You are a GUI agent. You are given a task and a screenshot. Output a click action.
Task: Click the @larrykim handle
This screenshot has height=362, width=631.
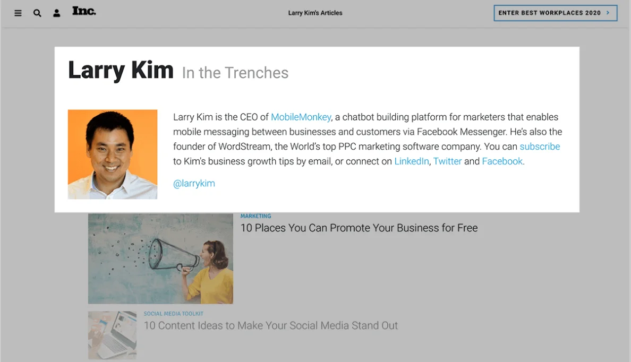pos(194,184)
